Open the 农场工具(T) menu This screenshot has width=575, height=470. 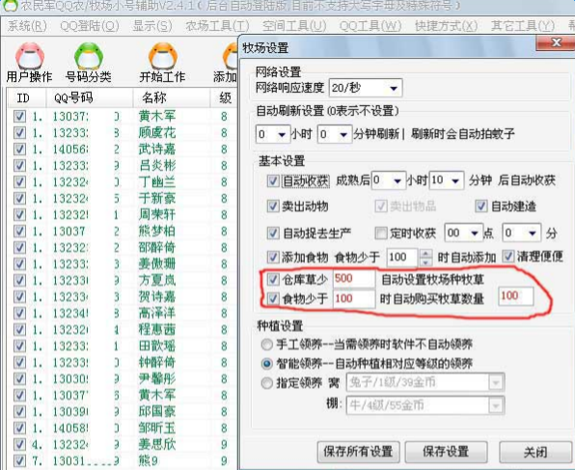217,26
